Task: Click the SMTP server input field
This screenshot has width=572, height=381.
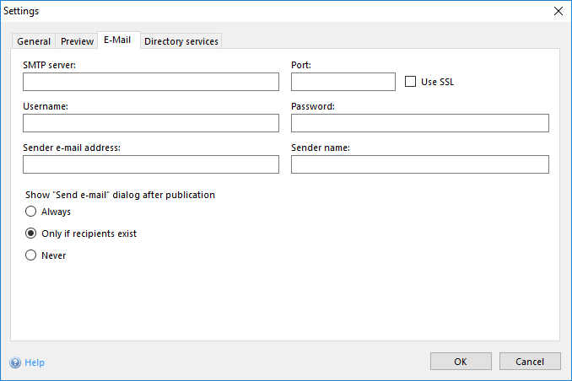Action: click(x=151, y=82)
